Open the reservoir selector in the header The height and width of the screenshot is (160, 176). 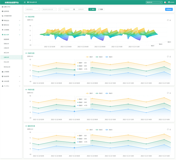coord(154,2)
